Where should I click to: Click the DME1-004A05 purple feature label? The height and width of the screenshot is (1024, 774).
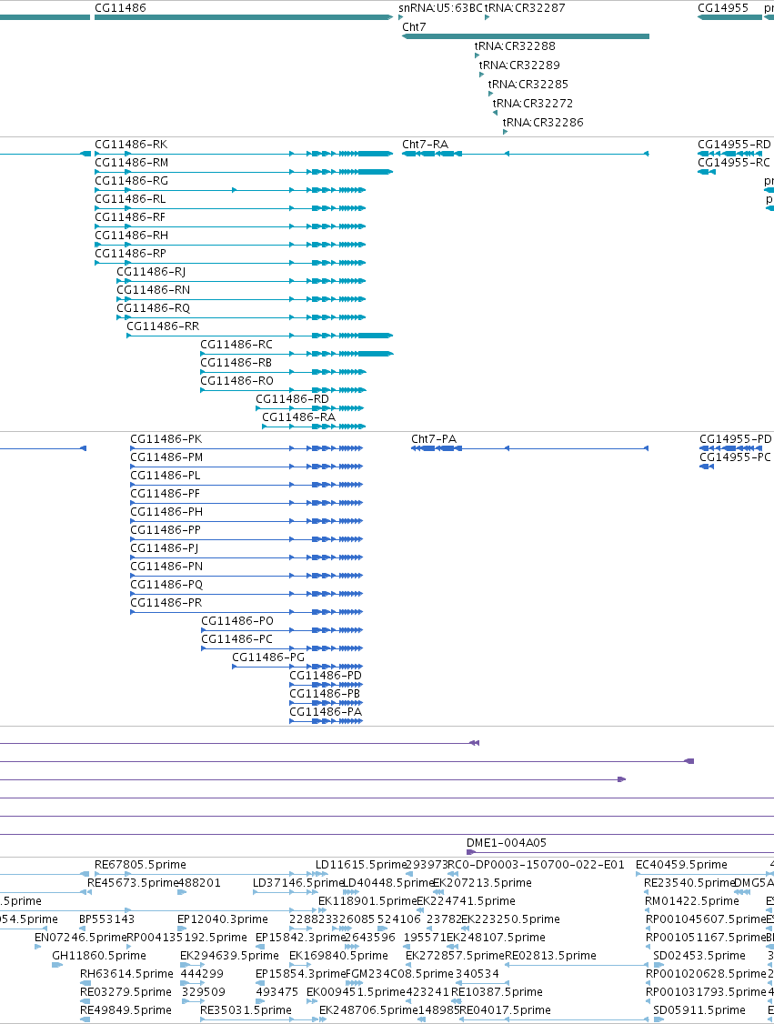[507, 843]
